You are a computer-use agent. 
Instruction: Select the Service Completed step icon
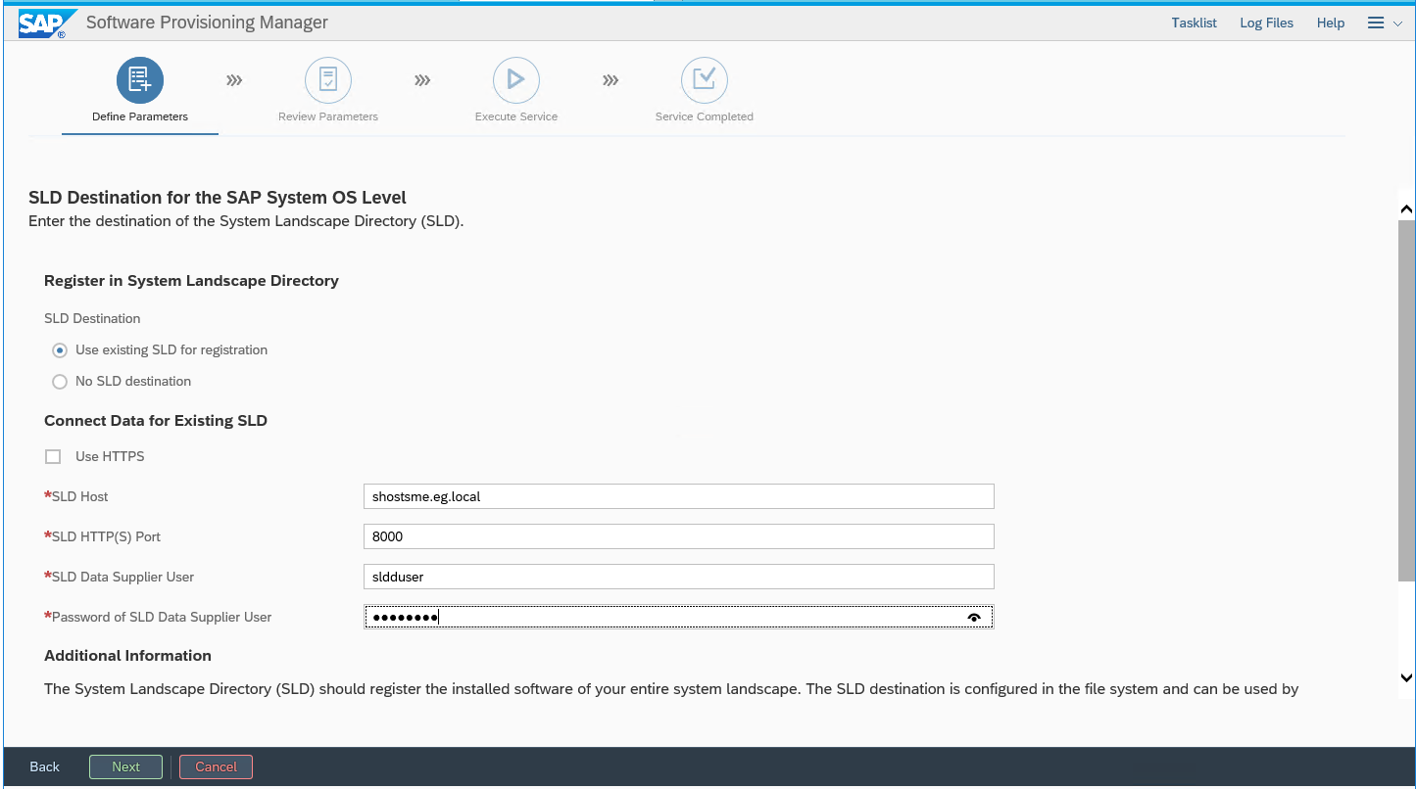[705, 80]
